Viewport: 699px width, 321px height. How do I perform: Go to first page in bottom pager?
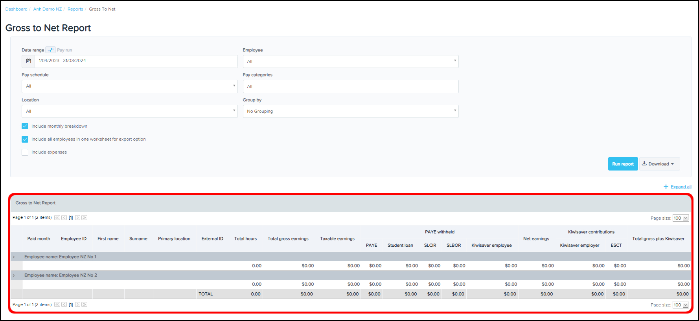click(57, 304)
